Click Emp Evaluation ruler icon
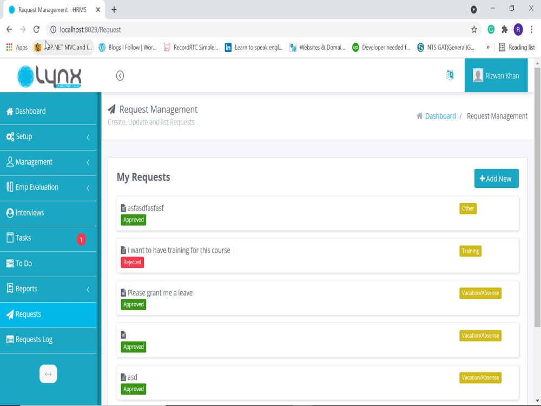The width and height of the screenshot is (541, 406). [10, 187]
